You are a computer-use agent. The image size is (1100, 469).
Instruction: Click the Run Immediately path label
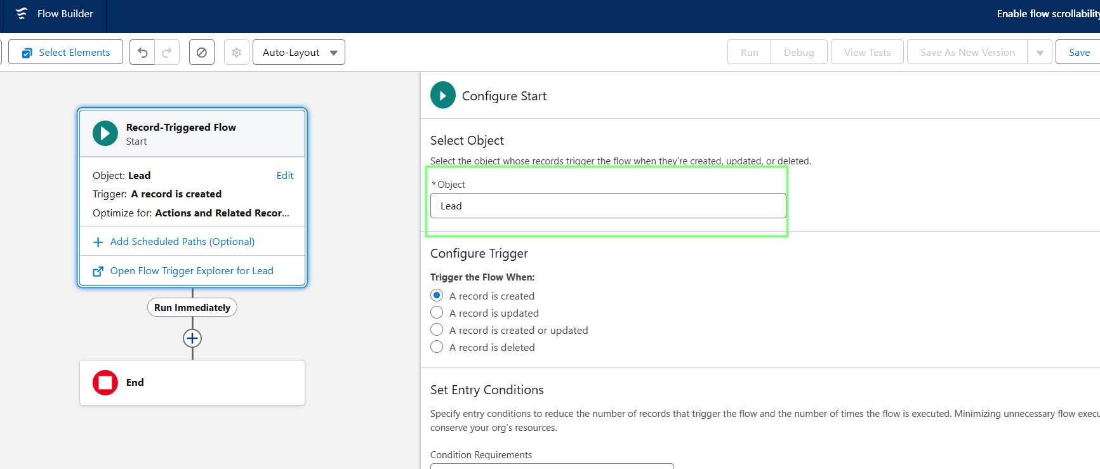tap(192, 307)
